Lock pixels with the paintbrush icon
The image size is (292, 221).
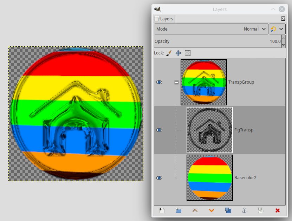coord(169,53)
